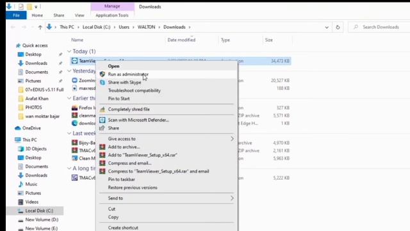
Task: Choose Copy from context menu
Action: coord(113,217)
